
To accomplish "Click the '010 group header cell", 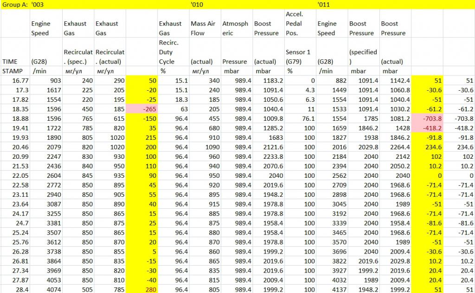I will coord(205,5).
